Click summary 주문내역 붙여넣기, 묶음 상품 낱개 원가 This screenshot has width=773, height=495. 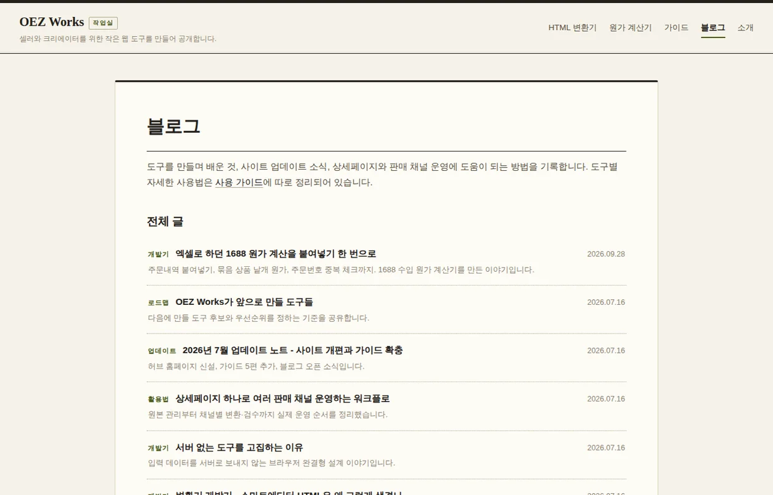(x=341, y=270)
